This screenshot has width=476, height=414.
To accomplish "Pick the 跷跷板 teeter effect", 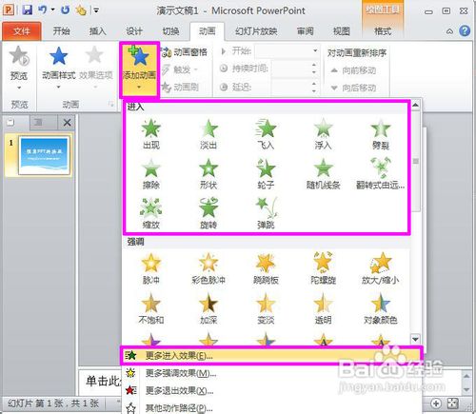I will 266,269.
